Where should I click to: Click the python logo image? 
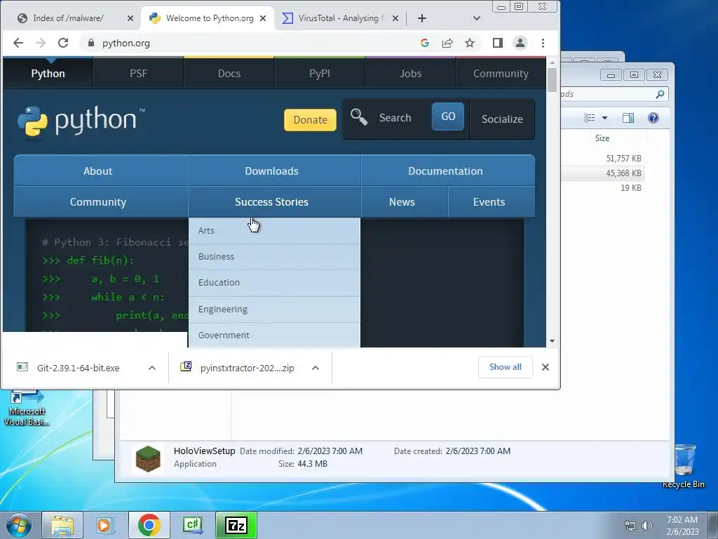tap(81, 121)
